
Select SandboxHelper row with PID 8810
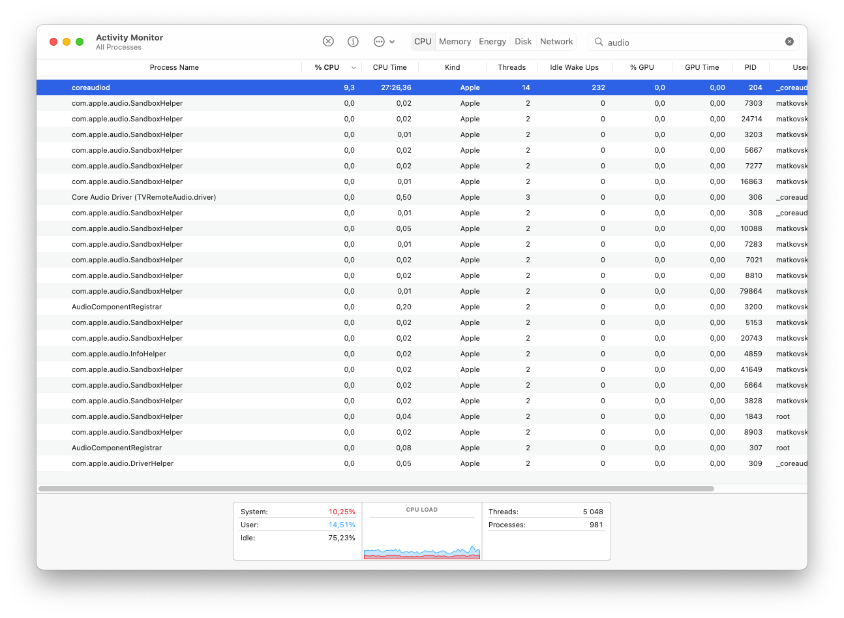coord(422,275)
